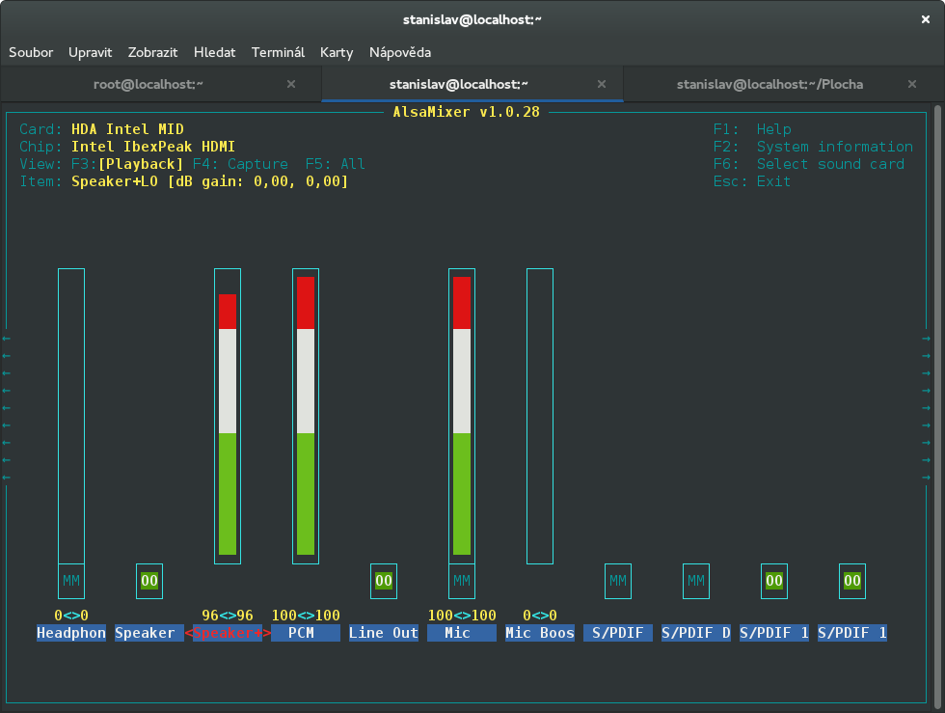Unmute the Mic channel
This screenshot has height=713, width=945.
click(x=462, y=581)
